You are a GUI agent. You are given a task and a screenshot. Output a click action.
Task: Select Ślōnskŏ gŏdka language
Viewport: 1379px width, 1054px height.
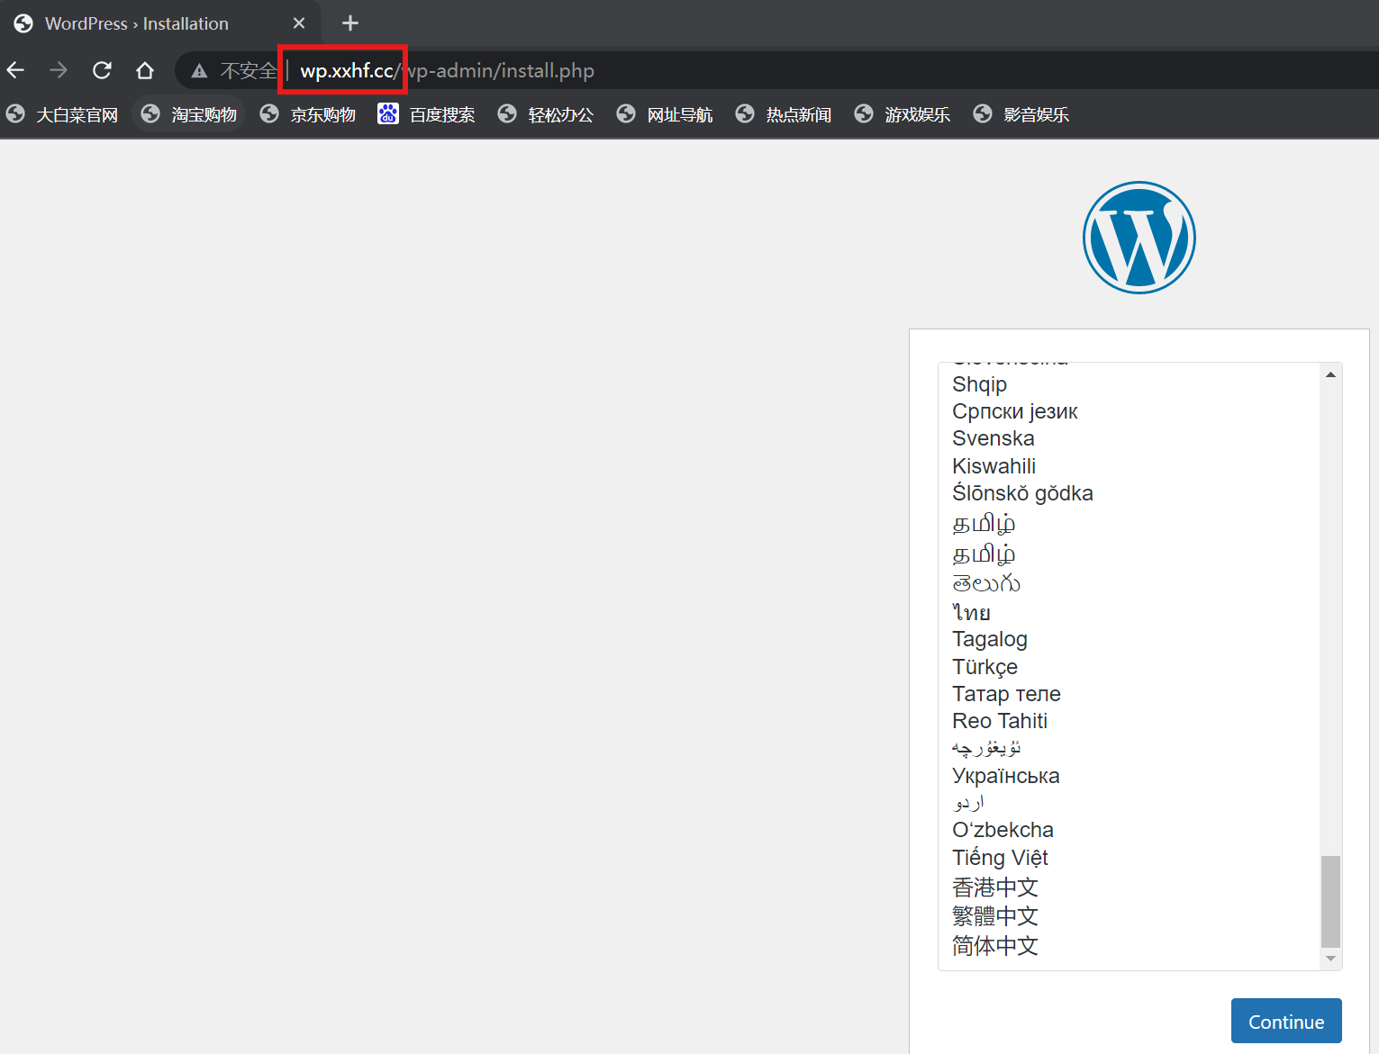1129,493
